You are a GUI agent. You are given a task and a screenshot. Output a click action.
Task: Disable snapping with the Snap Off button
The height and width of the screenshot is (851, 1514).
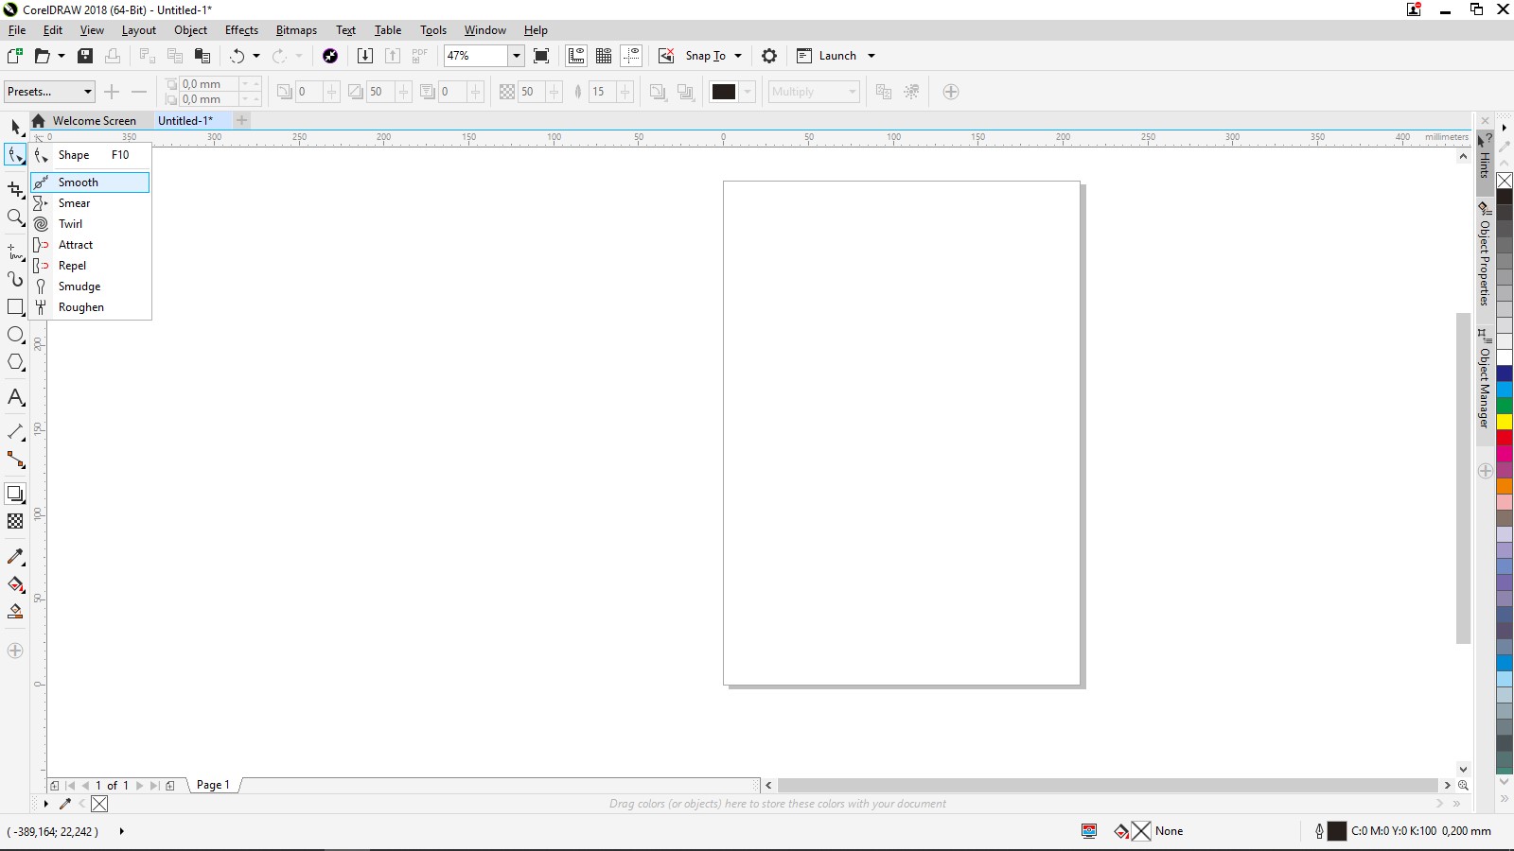click(x=668, y=56)
